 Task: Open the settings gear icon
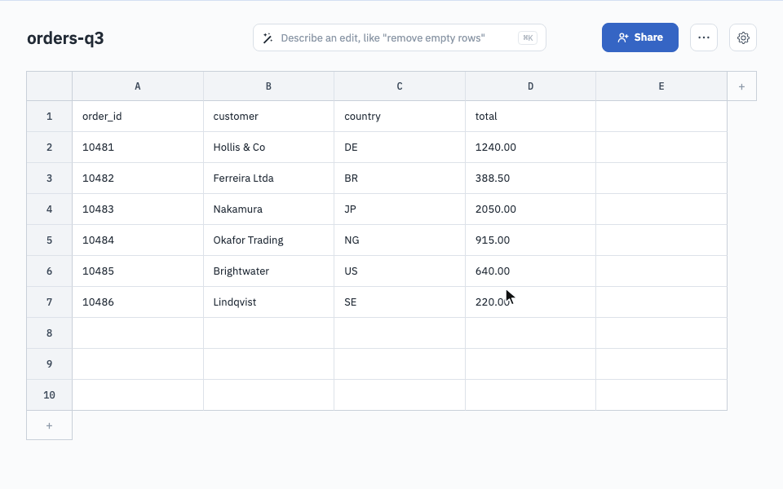coord(743,37)
